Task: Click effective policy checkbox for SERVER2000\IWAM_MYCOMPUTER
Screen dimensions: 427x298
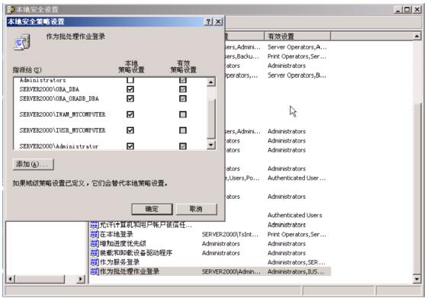Action: click(183, 114)
